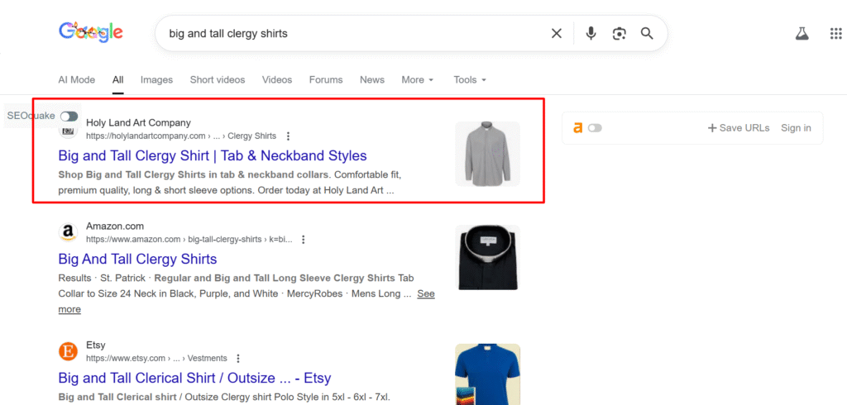Screen dimensions: 847x405
Task: Toggle the orange 'a' extension switch
Action: coord(594,128)
